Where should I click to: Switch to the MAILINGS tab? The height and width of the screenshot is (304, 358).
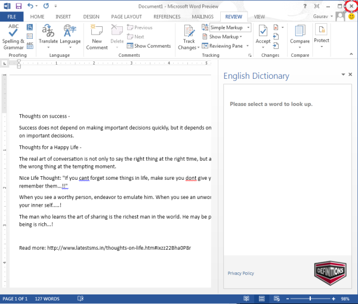click(202, 17)
